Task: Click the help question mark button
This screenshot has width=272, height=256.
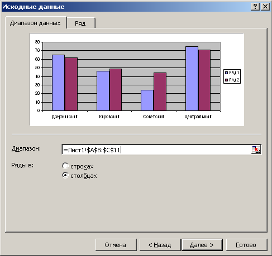Action: click(x=255, y=7)
